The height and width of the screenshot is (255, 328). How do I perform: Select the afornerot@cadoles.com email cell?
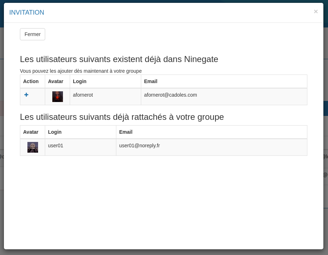coord(170,95)
